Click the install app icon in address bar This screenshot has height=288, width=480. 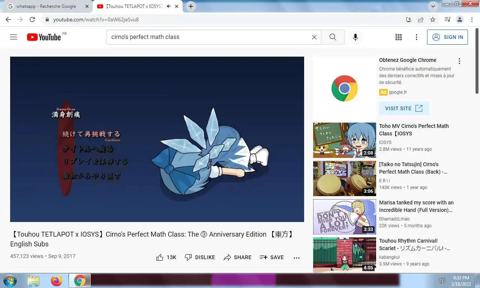pos(409,19)
